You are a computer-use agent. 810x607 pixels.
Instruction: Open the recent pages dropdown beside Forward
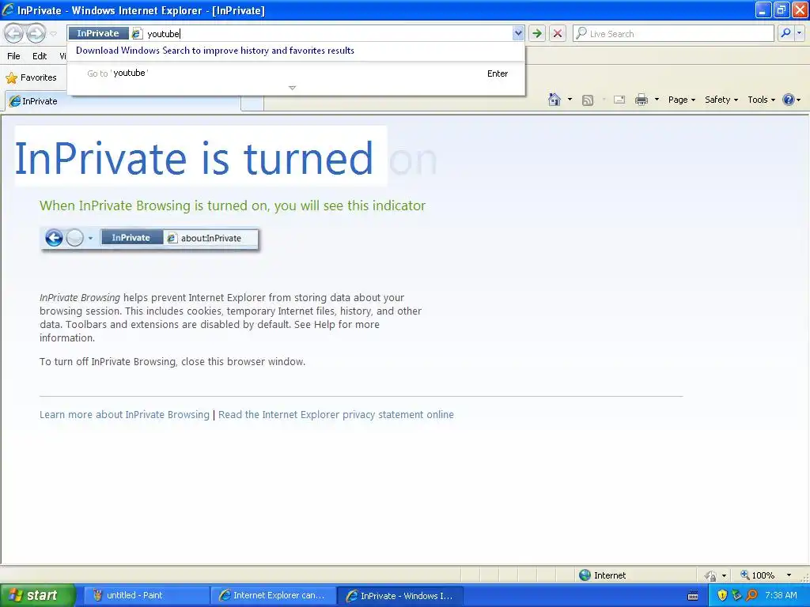pos(53,34)
